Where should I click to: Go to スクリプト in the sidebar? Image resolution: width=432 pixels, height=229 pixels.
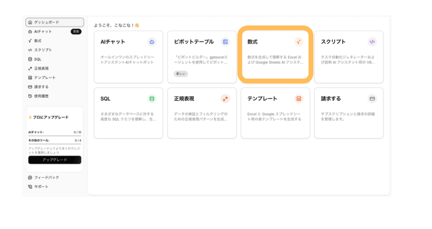pyautogui.click(x=43, y=50)
